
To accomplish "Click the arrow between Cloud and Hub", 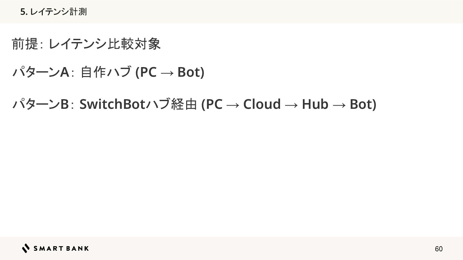I will [291, 105].
